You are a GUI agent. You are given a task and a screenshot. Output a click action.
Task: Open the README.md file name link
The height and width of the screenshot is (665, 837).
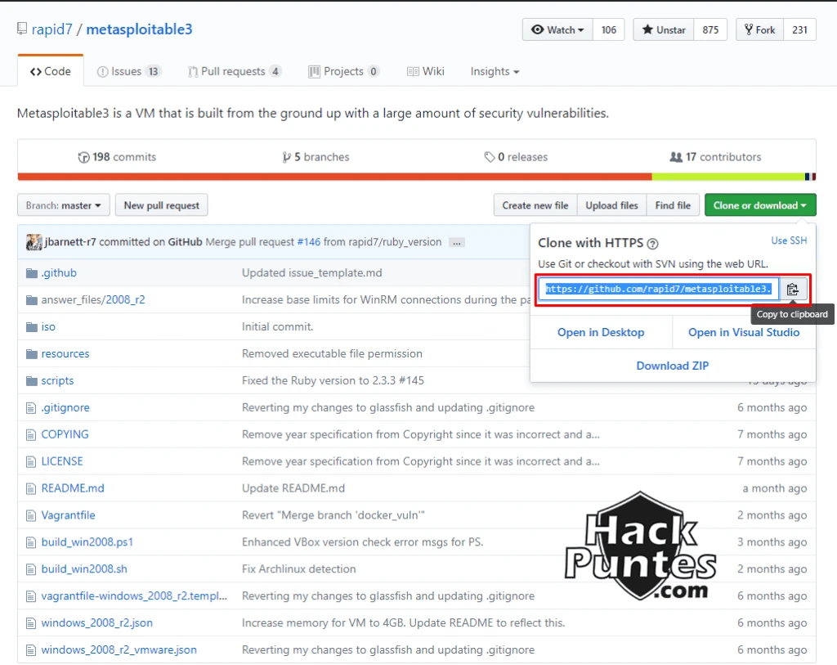pos(73,488)
